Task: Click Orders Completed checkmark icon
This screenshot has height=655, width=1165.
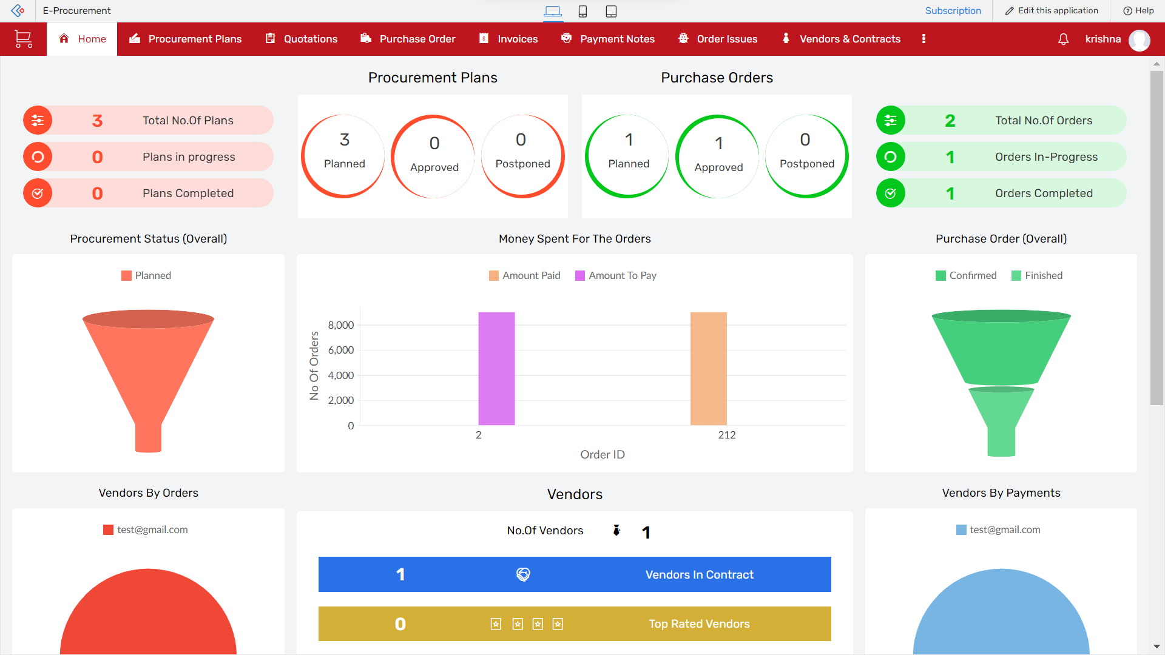Action: tap(891, 193)
